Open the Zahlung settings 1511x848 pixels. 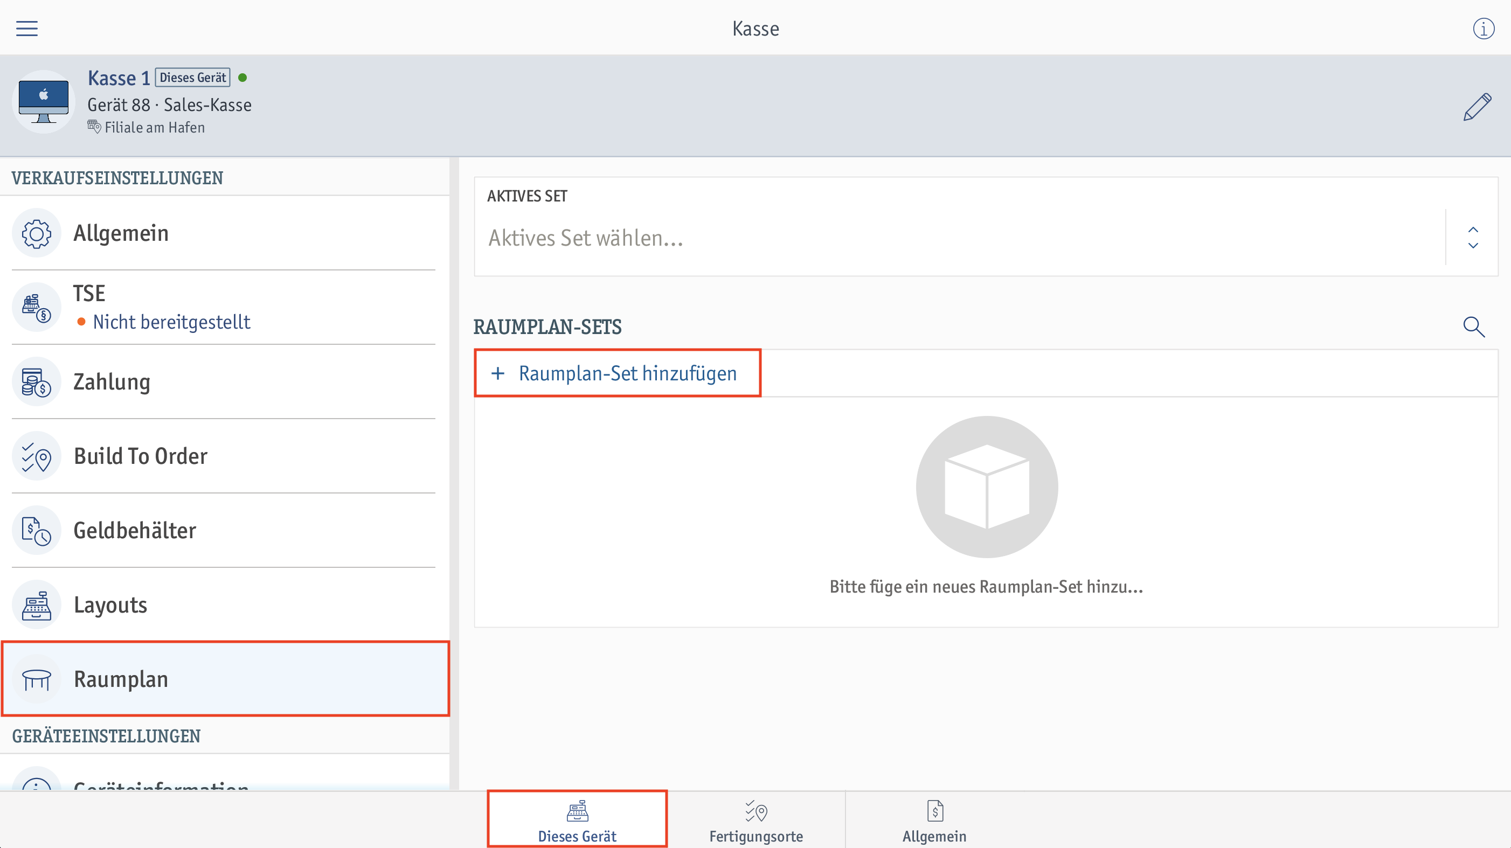[x=224, y=382]
